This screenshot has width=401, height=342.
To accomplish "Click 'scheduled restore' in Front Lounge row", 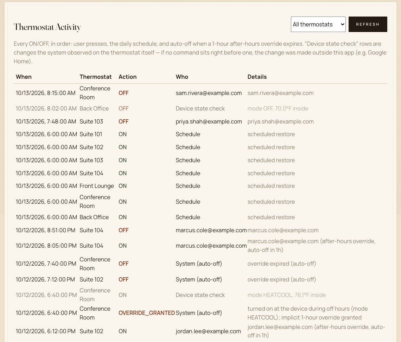I will (x=271, y=186).
